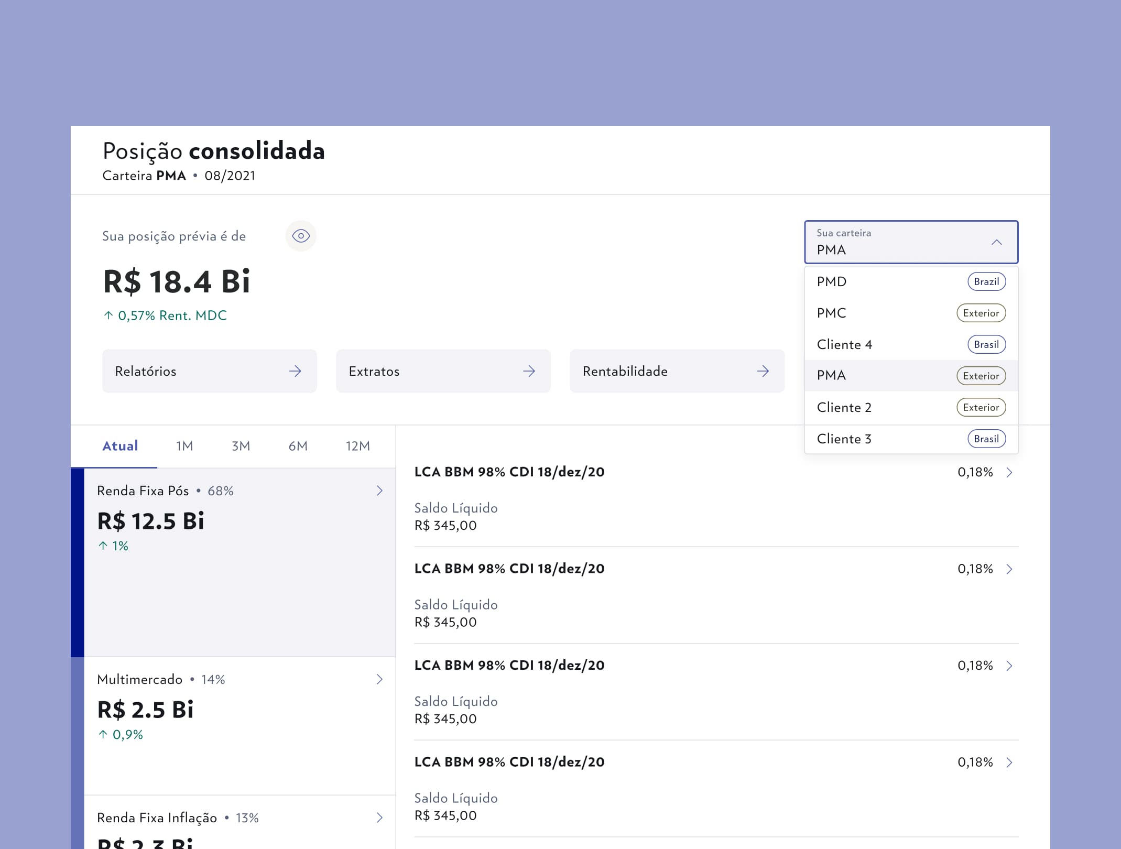Select PMC portfolio option

(x=911, y=313)
